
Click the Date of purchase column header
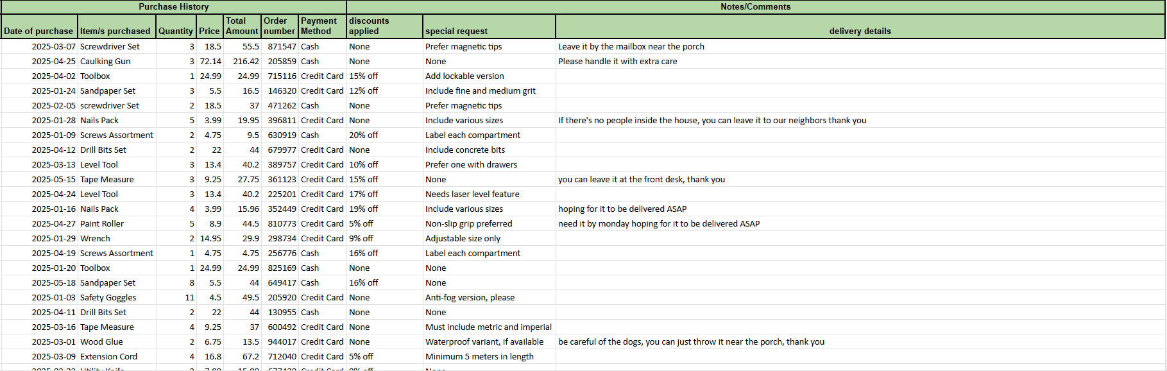(x=38, y=31)
